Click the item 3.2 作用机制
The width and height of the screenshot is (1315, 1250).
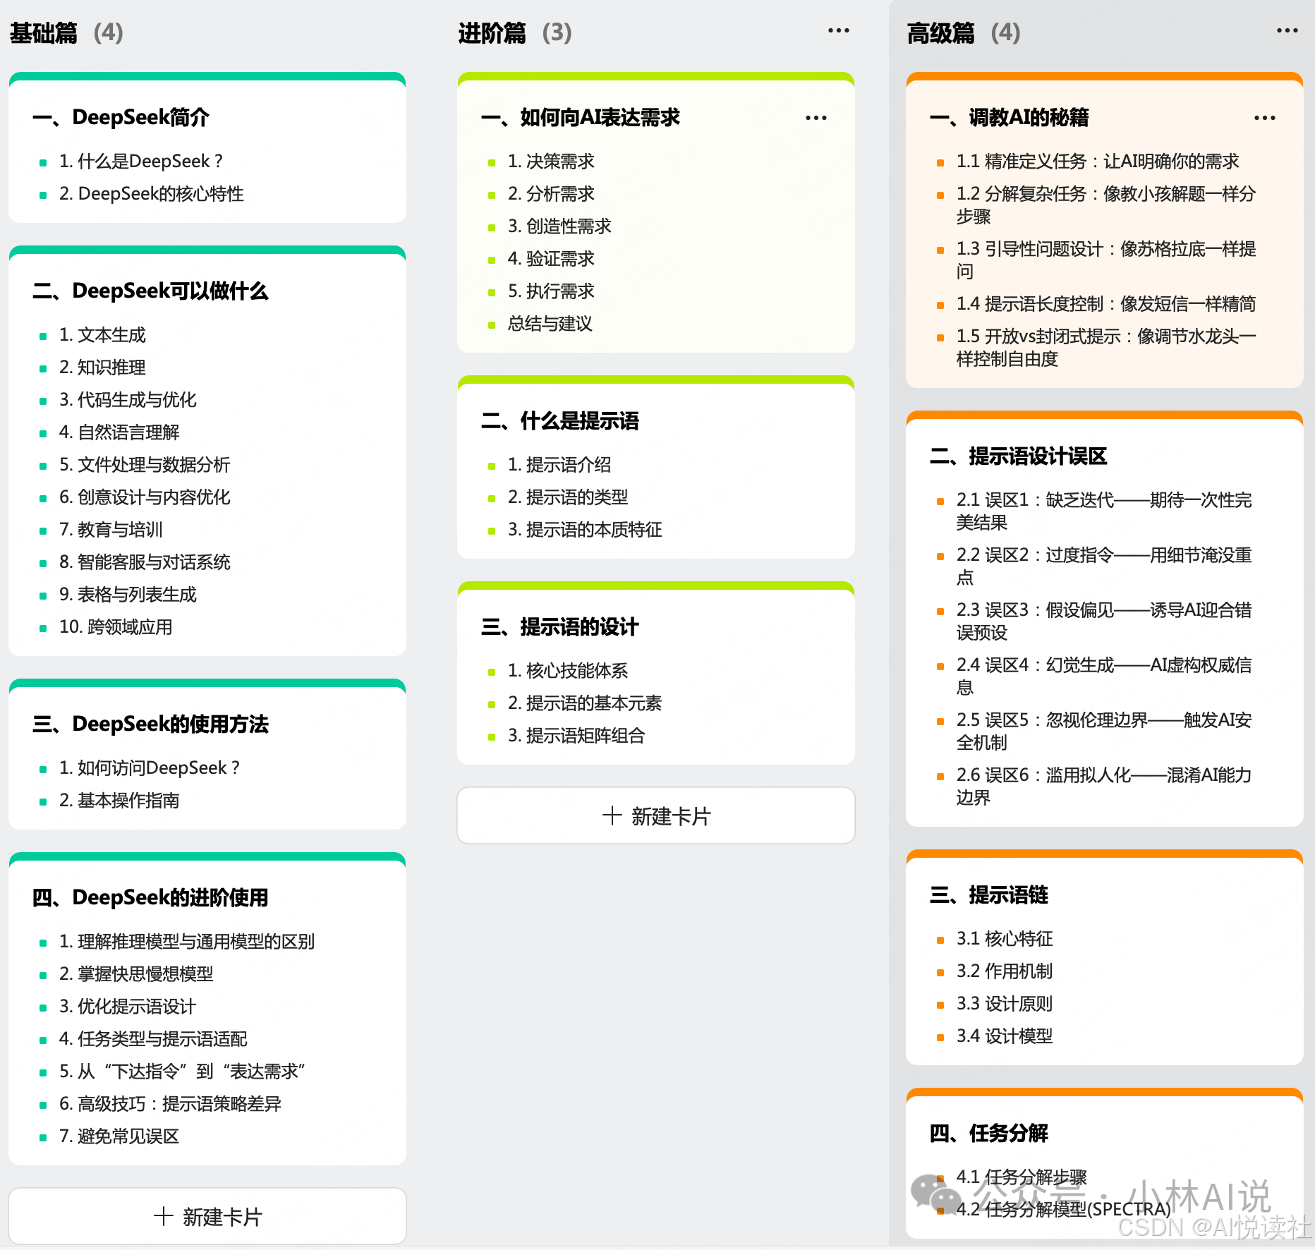pyautogui.click(x=1005, y=971)
